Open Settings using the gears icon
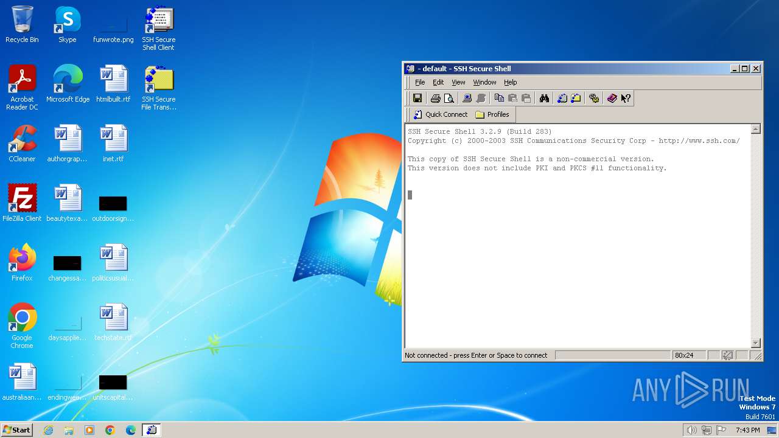 tap(594, 99)
